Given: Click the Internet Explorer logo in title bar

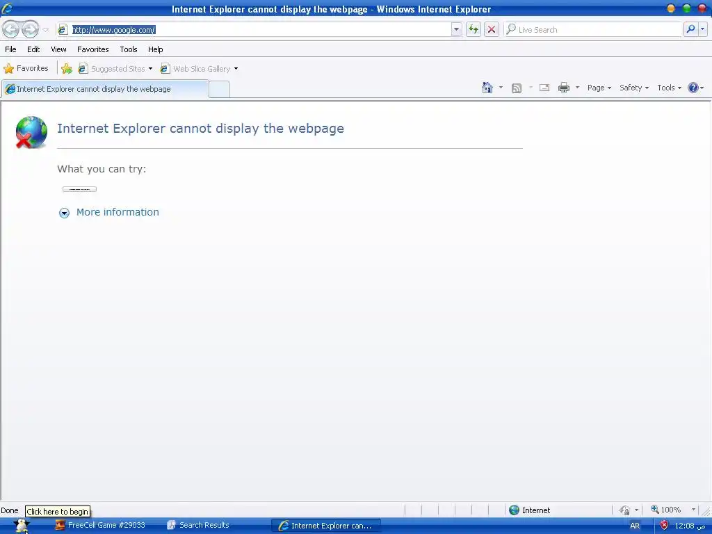Looking at the screenshot, I should tap(7, 8).
